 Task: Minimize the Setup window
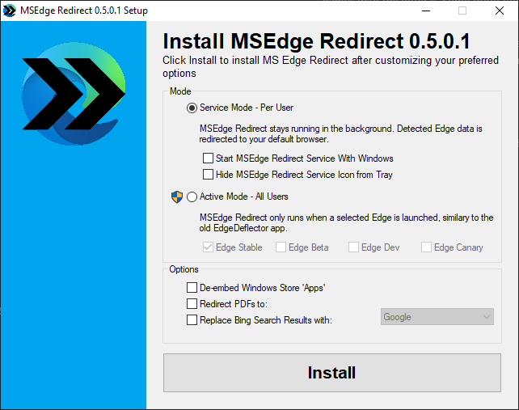(x=426, y=11)
